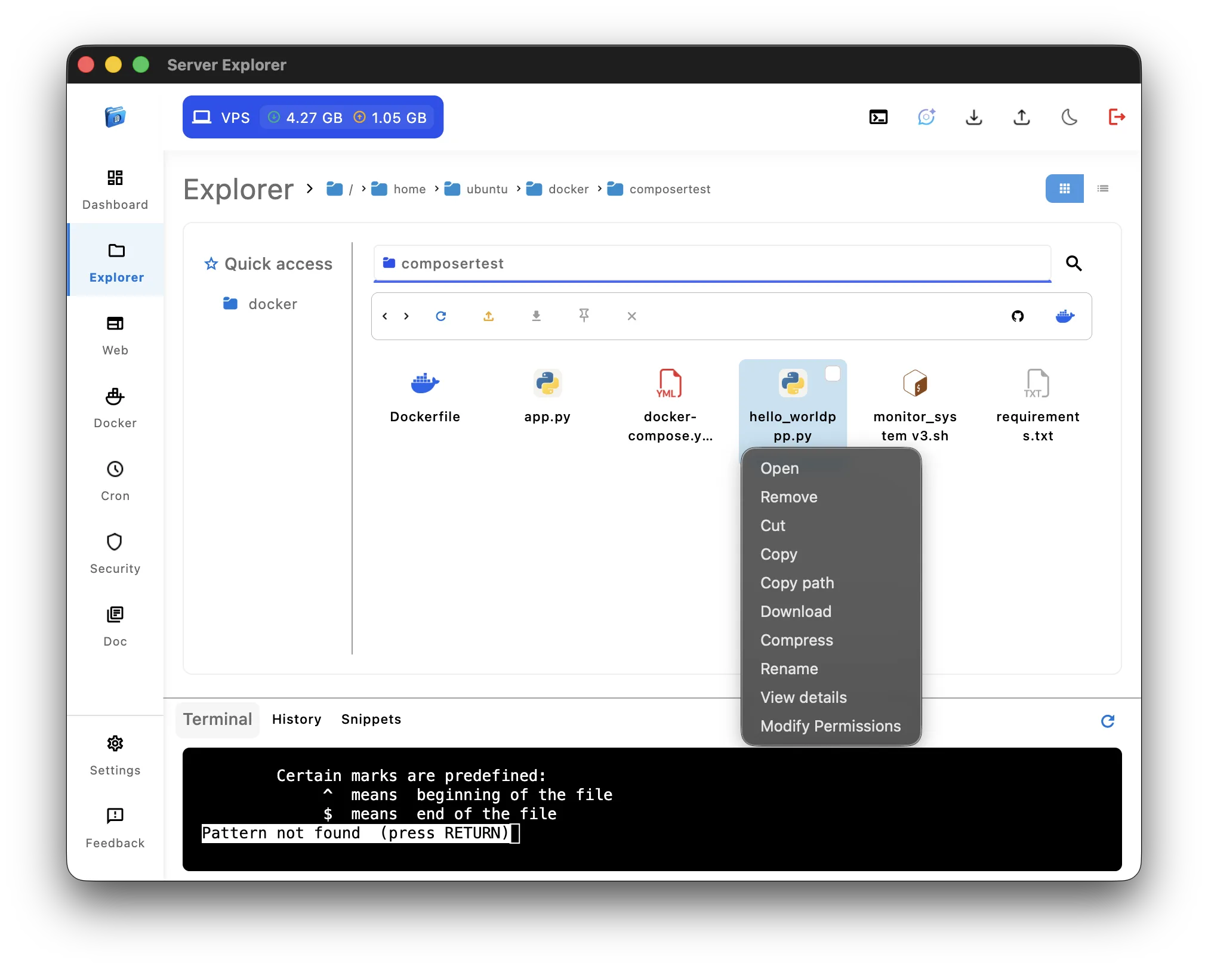Click the red logout icon
Viewport: 1208px width, 969px height.
coord(1117,117)
